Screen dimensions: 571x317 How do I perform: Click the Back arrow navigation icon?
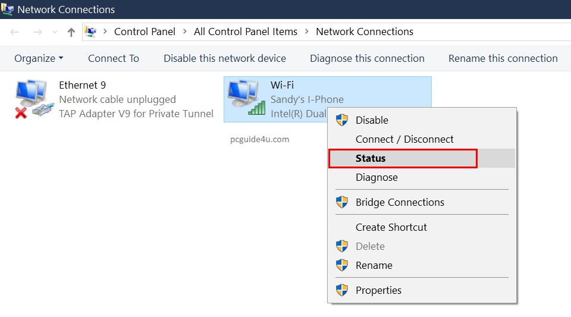15,32
